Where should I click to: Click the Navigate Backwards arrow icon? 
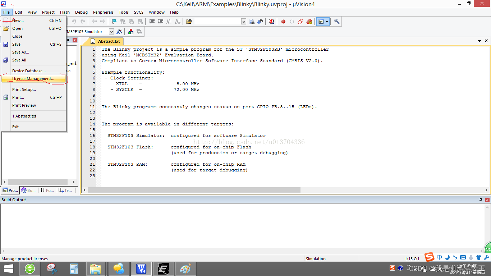94,22
